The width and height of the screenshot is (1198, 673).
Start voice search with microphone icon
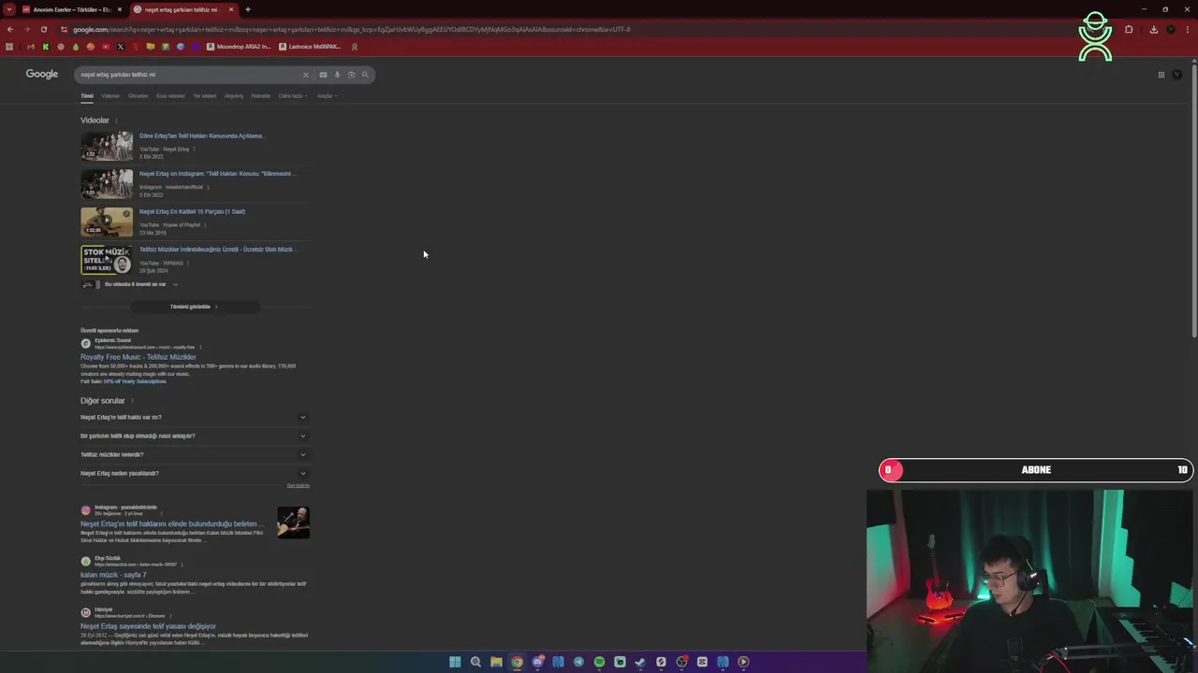(337, 75)
